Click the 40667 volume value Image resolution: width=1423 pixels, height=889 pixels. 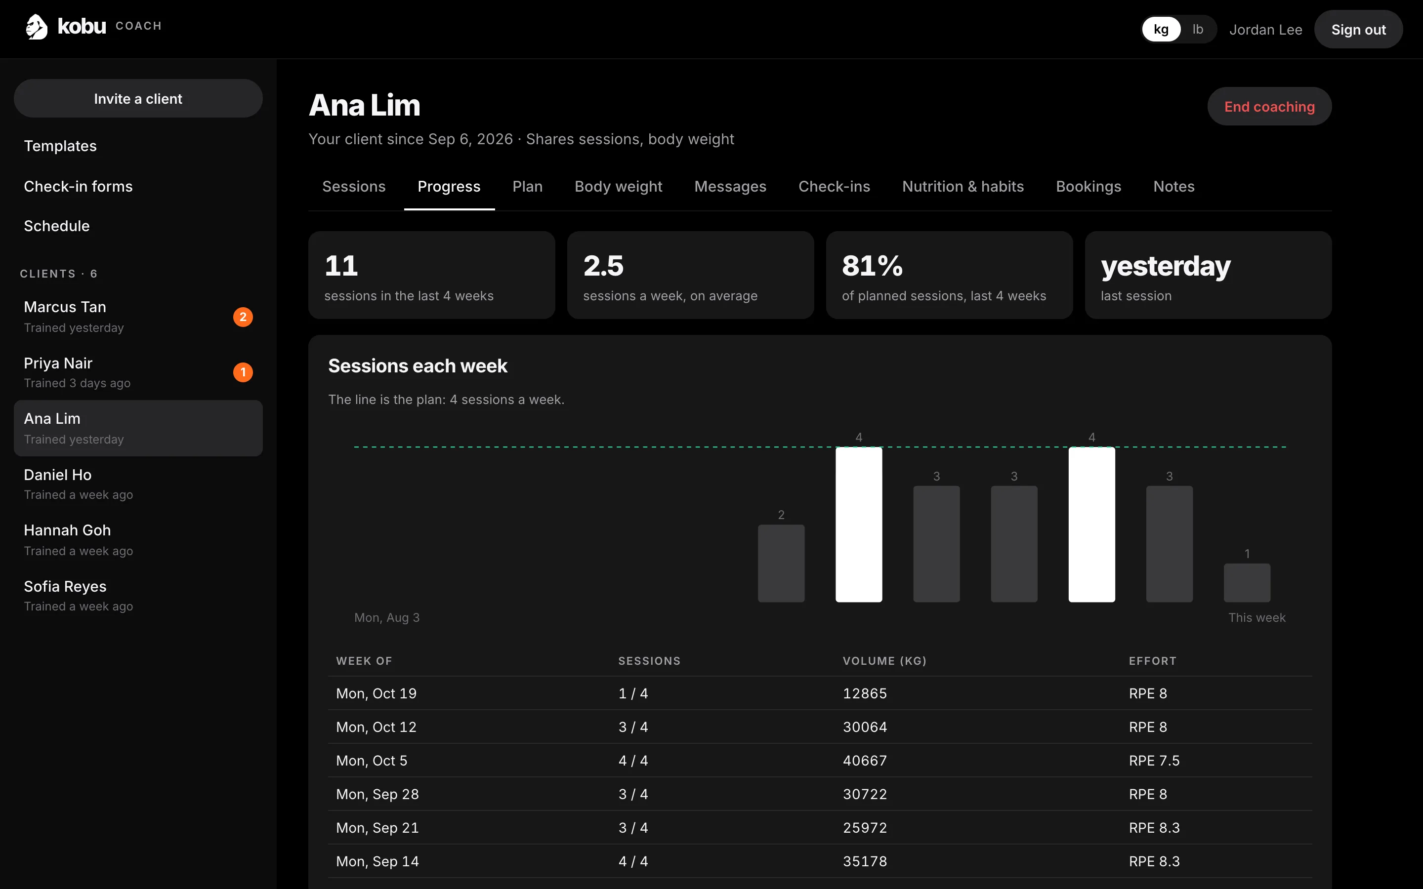click(x=864, y=760)
